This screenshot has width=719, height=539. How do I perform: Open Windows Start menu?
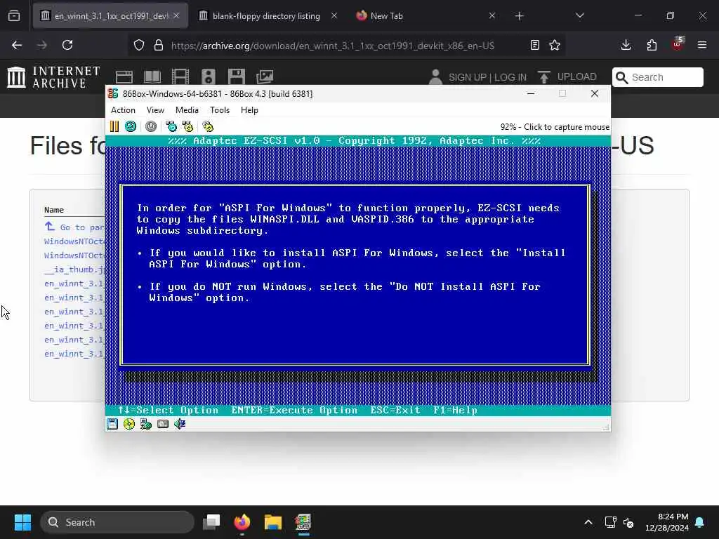tap(22, 522)
